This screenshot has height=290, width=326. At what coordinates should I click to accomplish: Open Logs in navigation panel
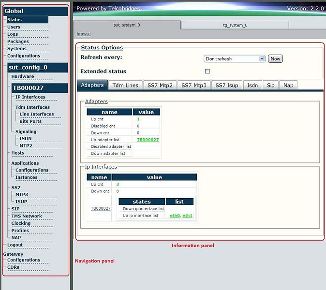point(13,34)
